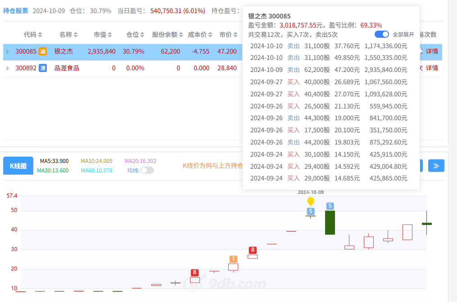Expand the 300085 银之杰 row
457x302 pixels.
(x=7, y=52)
